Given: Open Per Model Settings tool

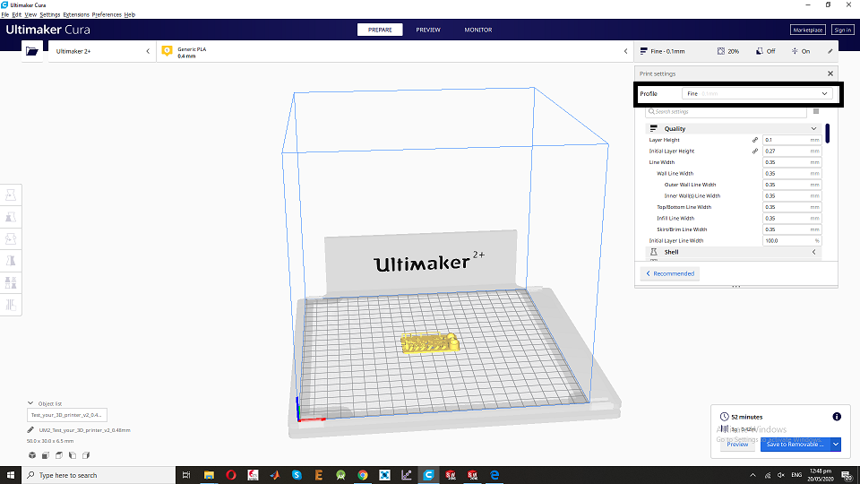Looking at the screenshot, I should click(x=11, y=282).
